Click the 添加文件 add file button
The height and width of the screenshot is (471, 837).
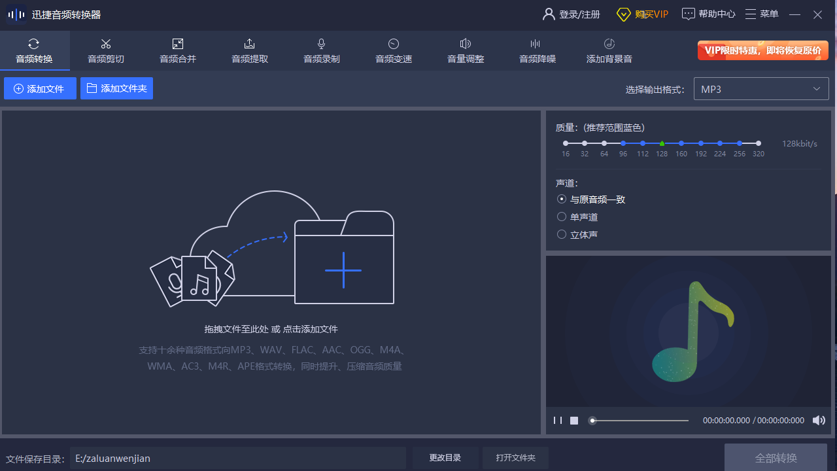(40, 88)
